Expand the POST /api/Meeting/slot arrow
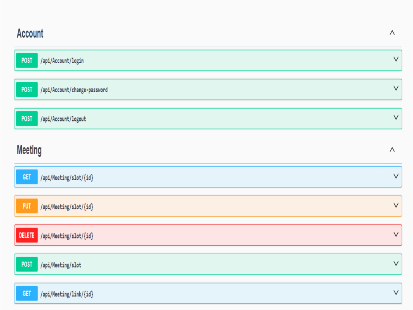 (x=396, y=263)
